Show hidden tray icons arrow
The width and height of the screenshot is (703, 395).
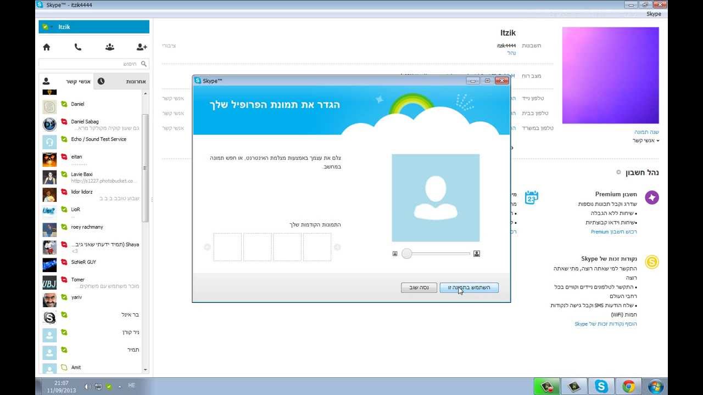tap(119, 386)
